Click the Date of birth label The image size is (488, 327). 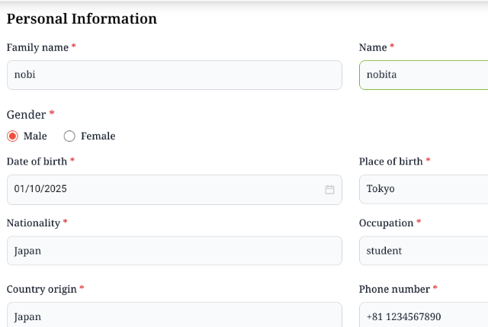37,162
